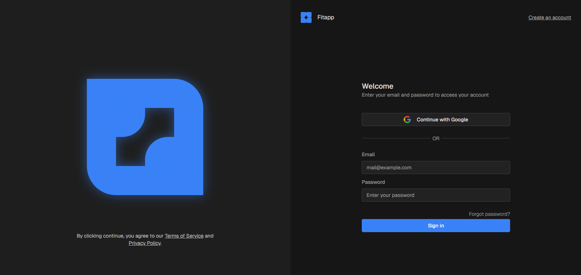Click the Google G icon
This screenshot has width=581, height=275.
tap(407, 120)
